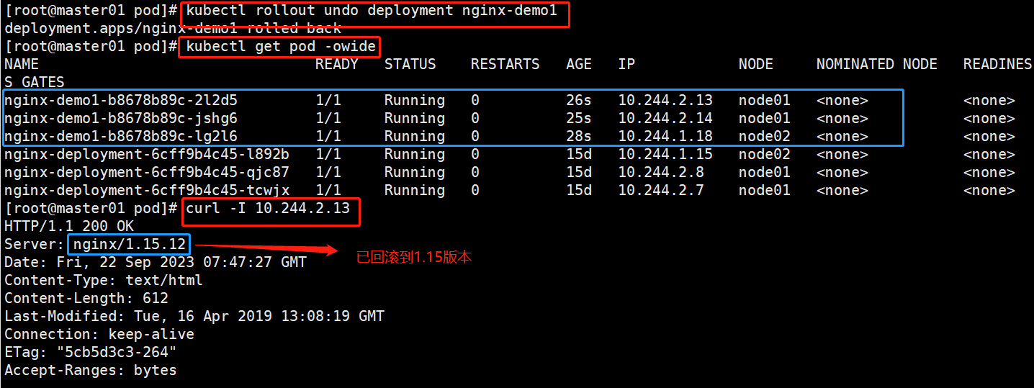Click the READY column header
The width and height of the screenshot is (1034, 388).
pyautogui.click(x=337, y=64)
